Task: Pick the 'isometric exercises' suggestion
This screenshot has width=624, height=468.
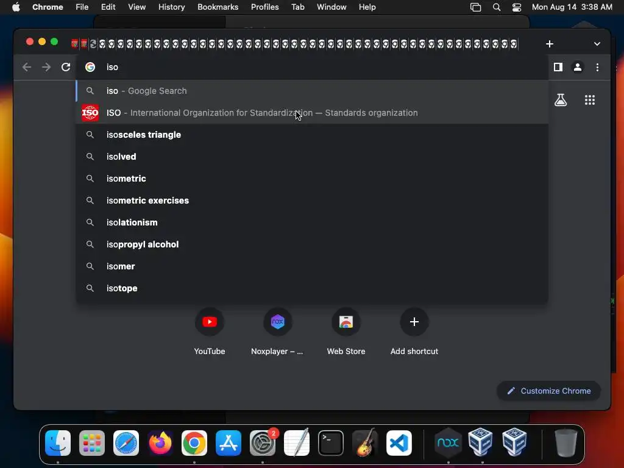Action: [x=312, y=200]
